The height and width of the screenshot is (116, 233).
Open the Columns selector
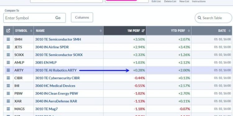coord(82,17)
